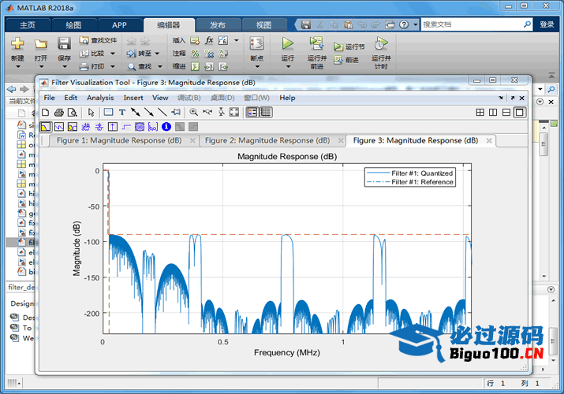
Task: Display the Impulse Response plot
Action: pyautogui.click(x=113, y=127)
